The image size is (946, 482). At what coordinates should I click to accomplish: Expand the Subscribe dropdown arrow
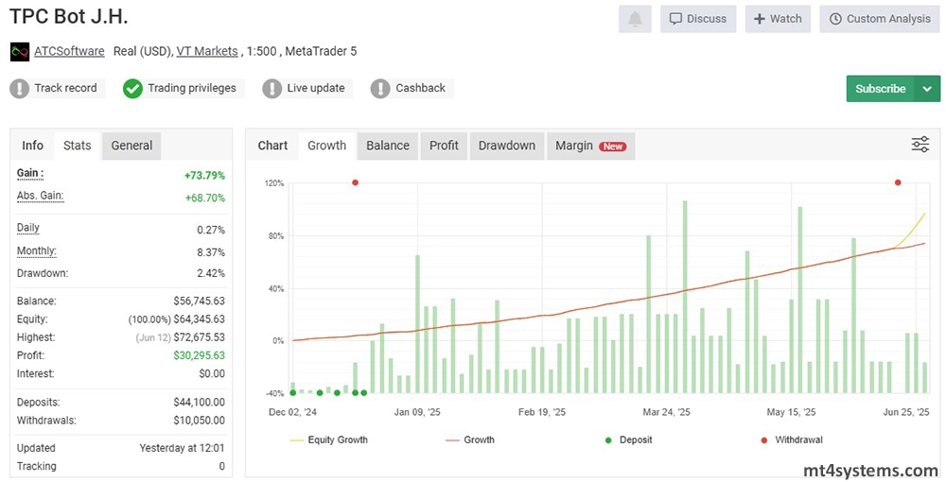click(925, 89)
